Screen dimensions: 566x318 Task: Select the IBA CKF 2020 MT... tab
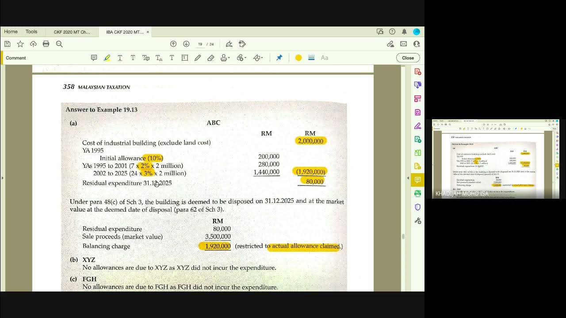click(124, 32)
